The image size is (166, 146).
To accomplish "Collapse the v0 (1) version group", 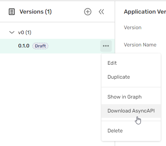I will point(12,33).
